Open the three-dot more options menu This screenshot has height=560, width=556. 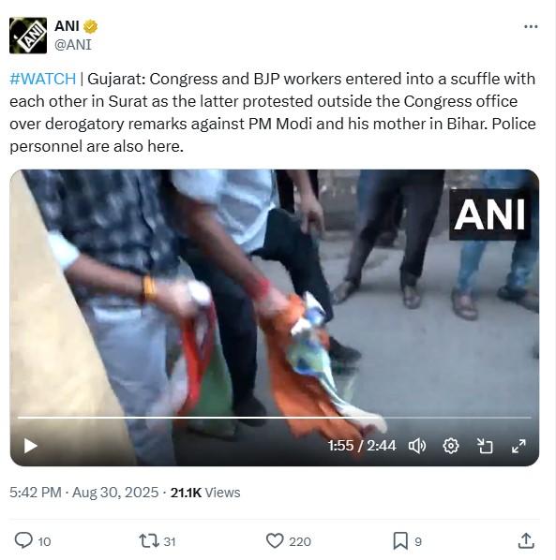(531, 26)
